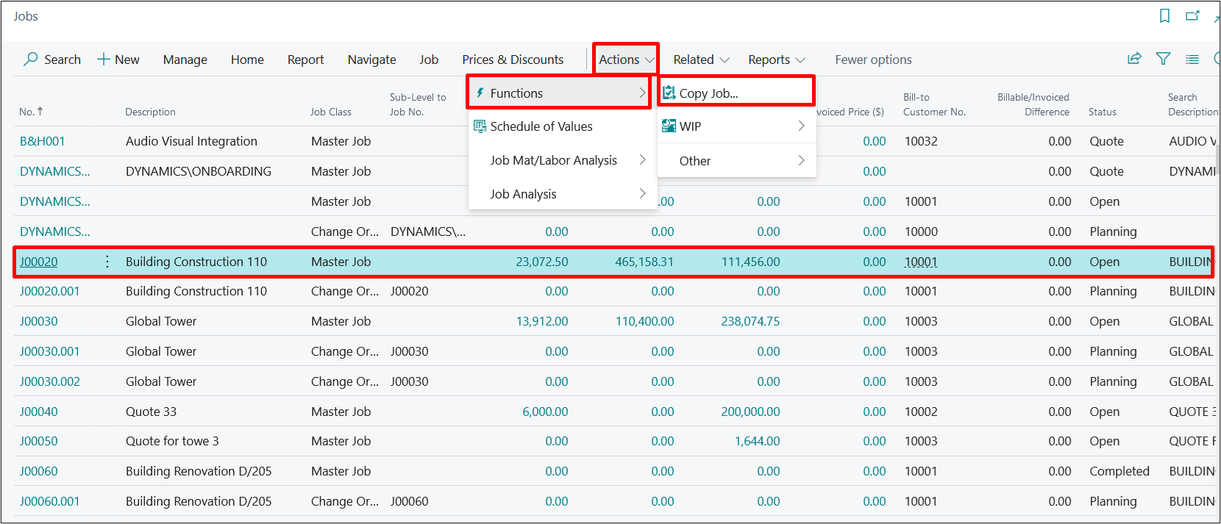1221x524 pixels.
Task: Click the bookmark icon at top right
Action: click(1164, 16)
